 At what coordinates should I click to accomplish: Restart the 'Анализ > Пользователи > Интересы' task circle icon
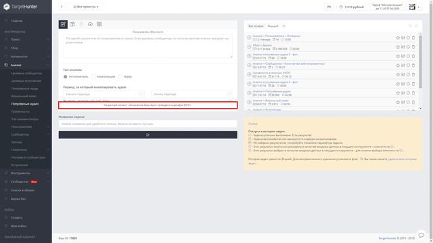[408, 38]
